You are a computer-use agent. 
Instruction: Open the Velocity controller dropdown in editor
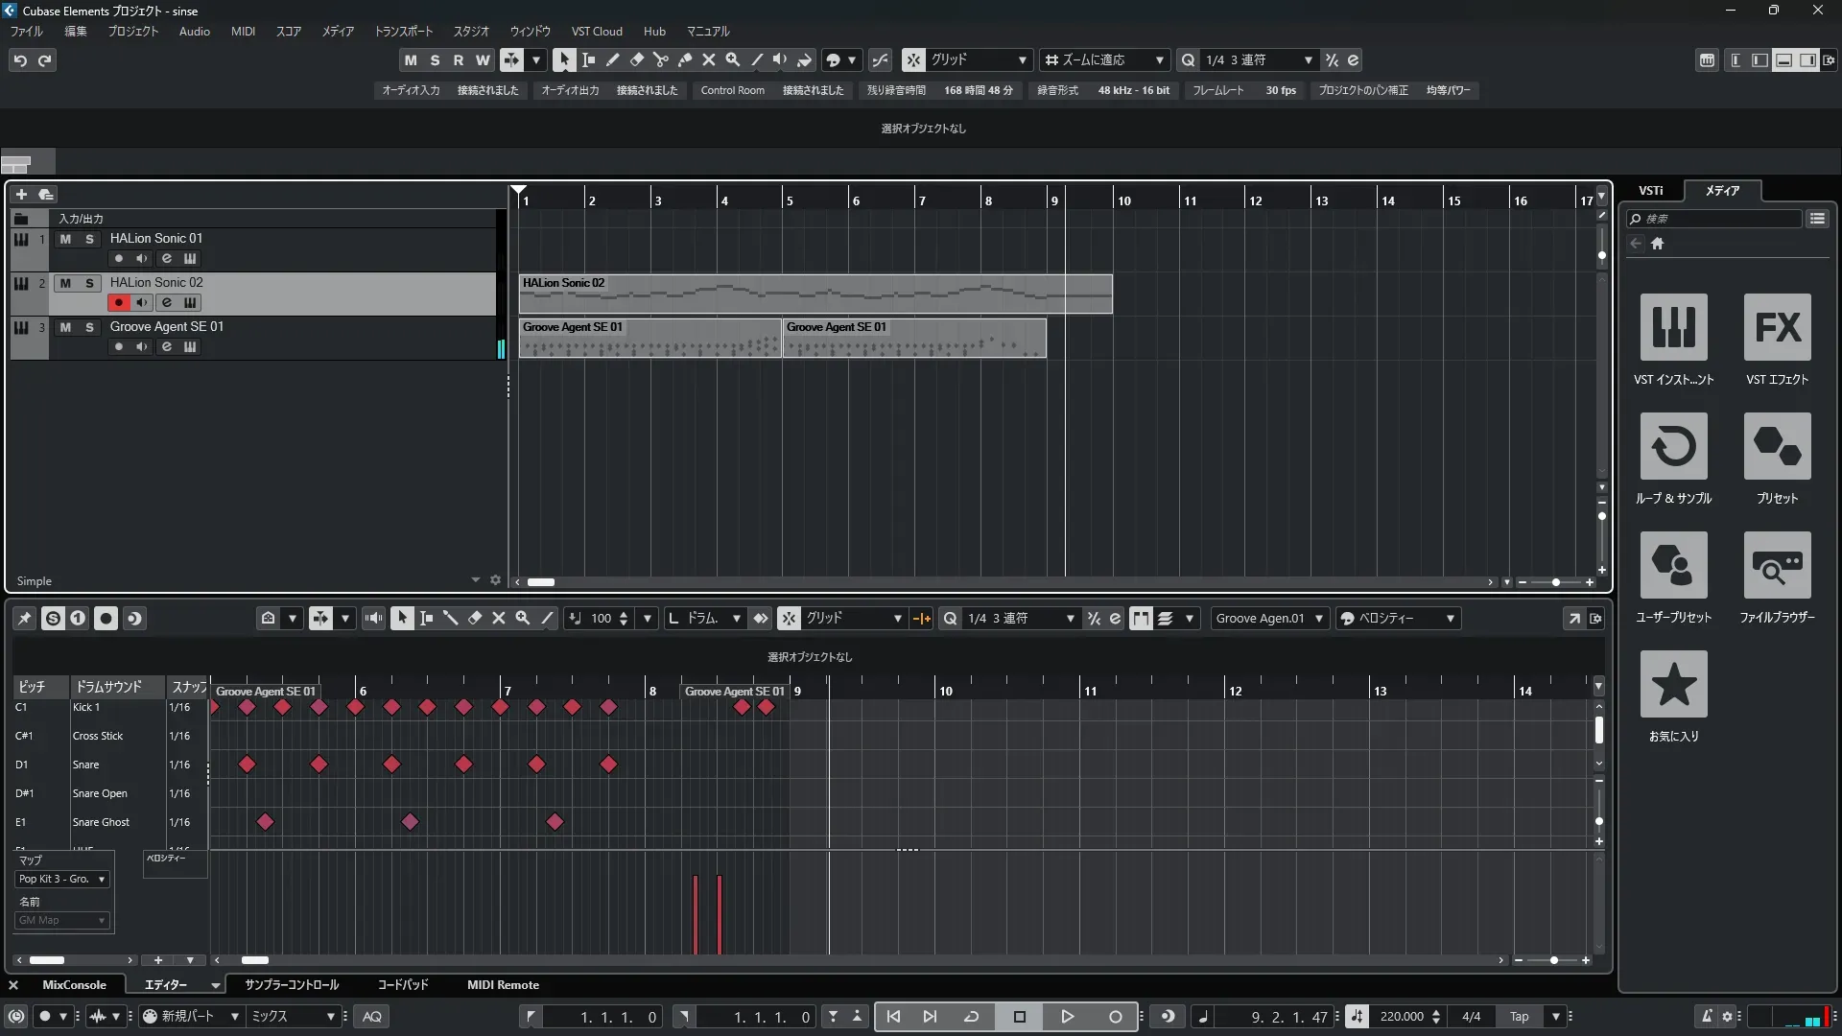click(x=1397, y=619)
